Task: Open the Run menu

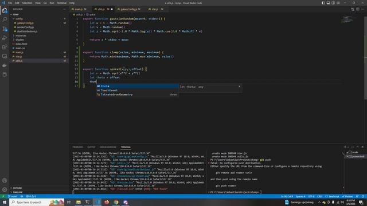Action: coord(52,3)
